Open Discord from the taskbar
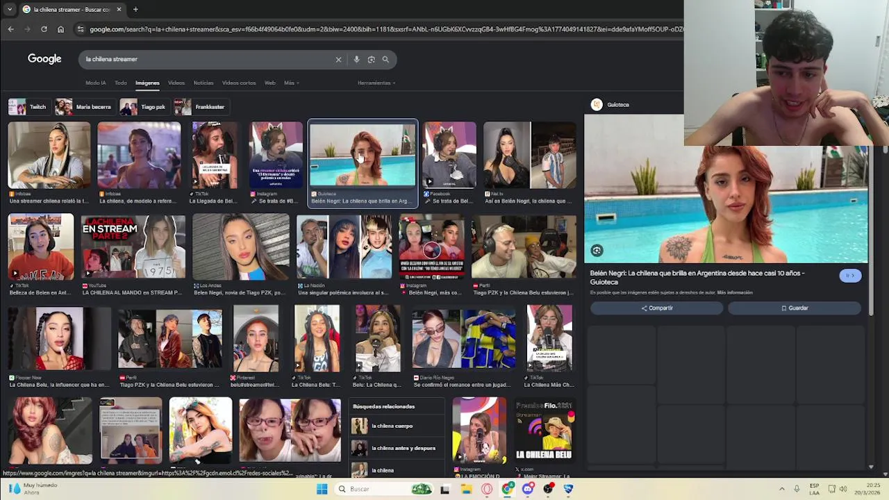This screenshot has height=500, width=889. click(528, 489)
